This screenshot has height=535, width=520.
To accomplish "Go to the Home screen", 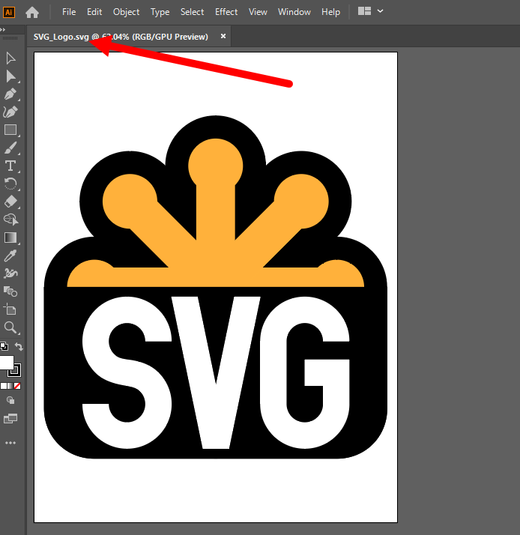I will tap(32, 12).
